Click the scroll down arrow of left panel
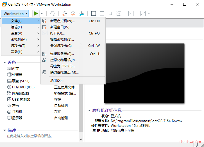204x147 pixels. click(81, 139)
